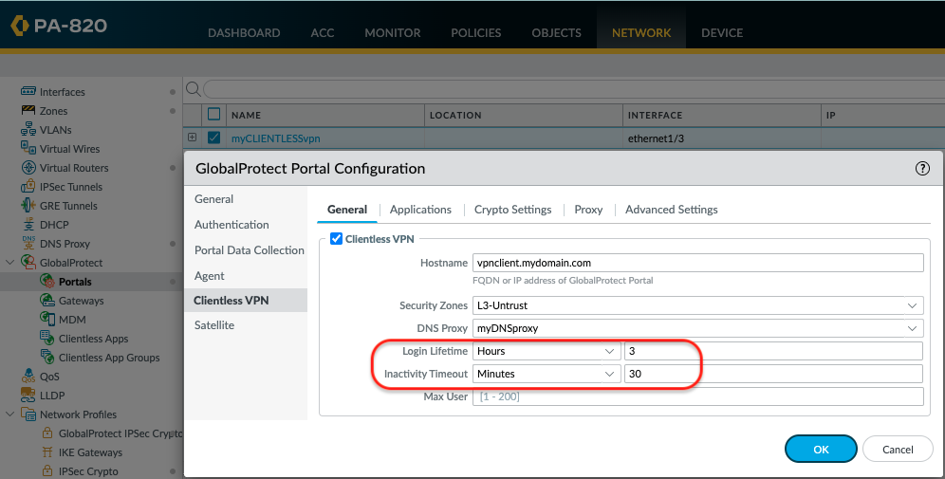The image size is (945, 479).
Task: Toggle the myCLIENTLESSvpn row checkbox
Action: pyautogui.click(x=213, y=138)
